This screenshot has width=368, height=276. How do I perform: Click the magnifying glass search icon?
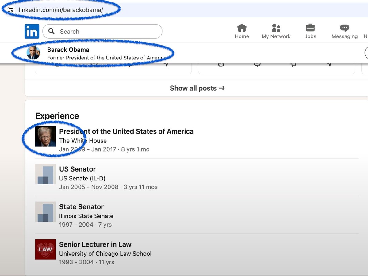coord(51,31)
